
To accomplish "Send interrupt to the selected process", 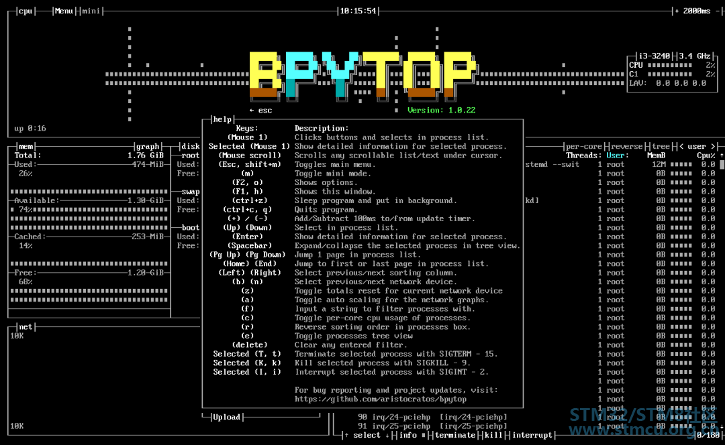I will [x=532, y=435].
